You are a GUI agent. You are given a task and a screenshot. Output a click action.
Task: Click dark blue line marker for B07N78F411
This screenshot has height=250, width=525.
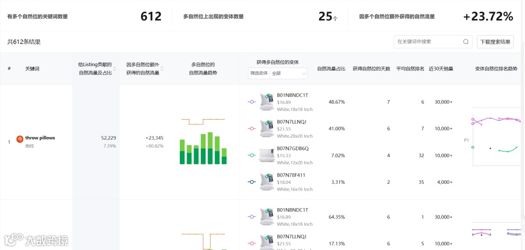pos(251,182)
